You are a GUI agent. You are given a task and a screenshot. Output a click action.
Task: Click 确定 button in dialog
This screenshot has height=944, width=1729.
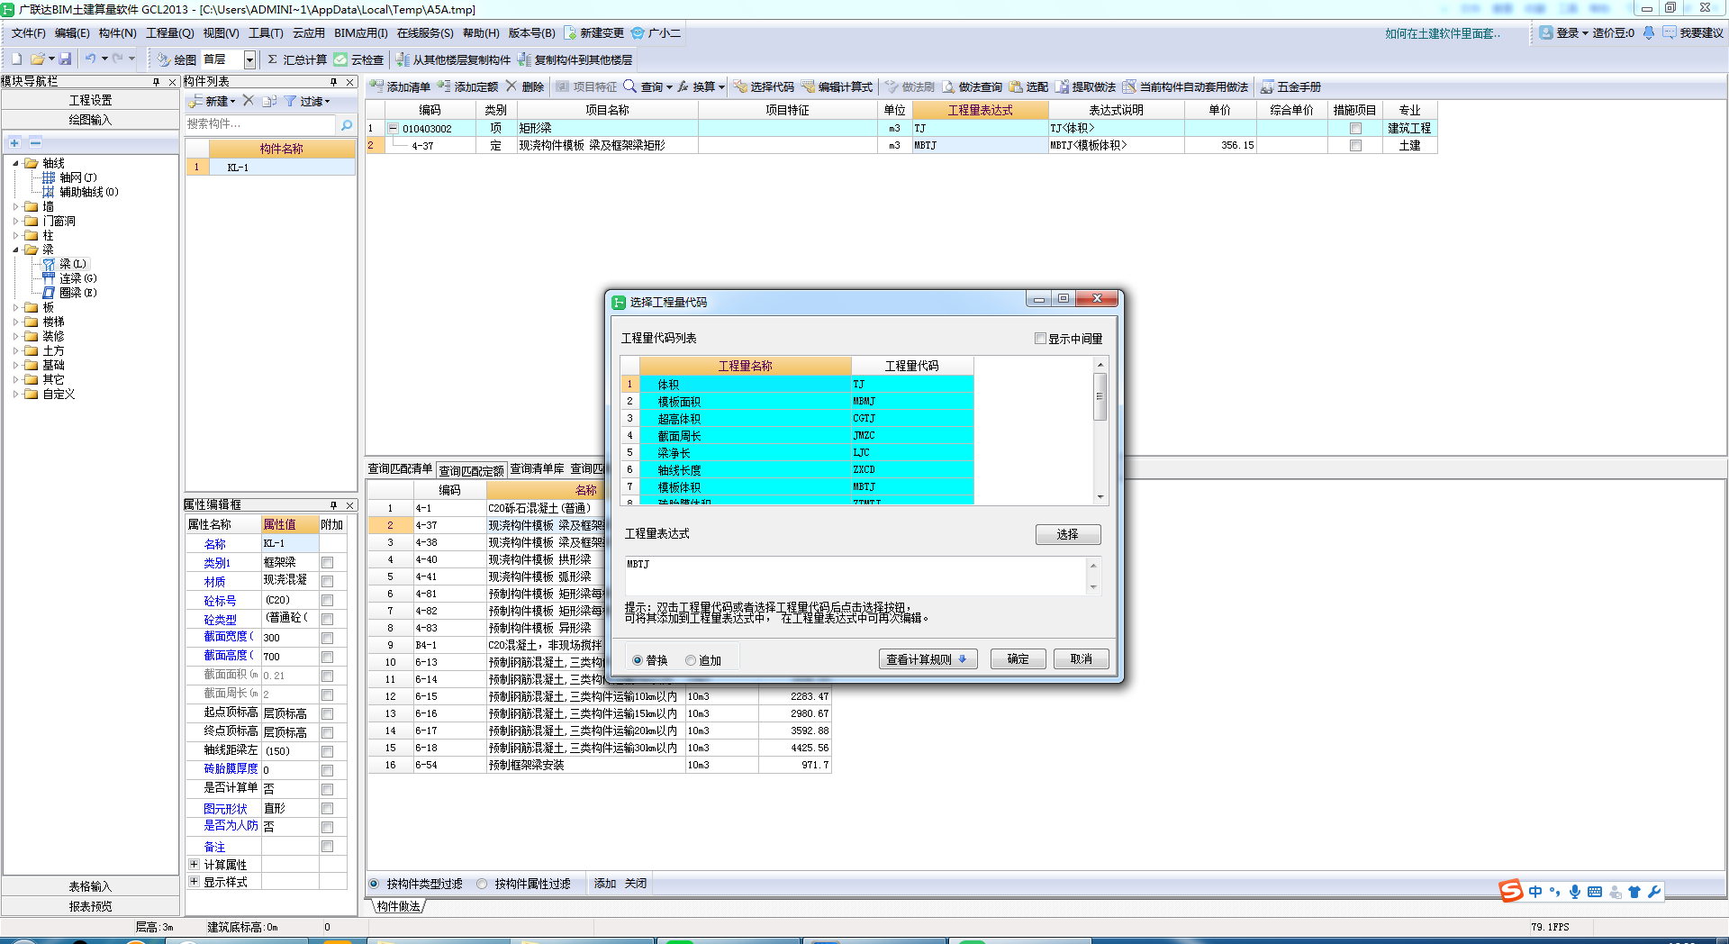tap(1018, 659)
